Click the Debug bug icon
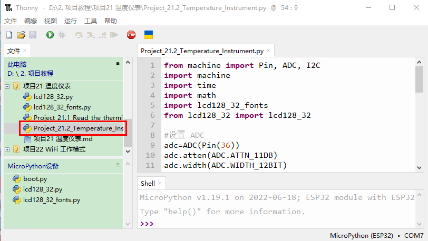Screen dimensions: 428x241 [62, 35]
